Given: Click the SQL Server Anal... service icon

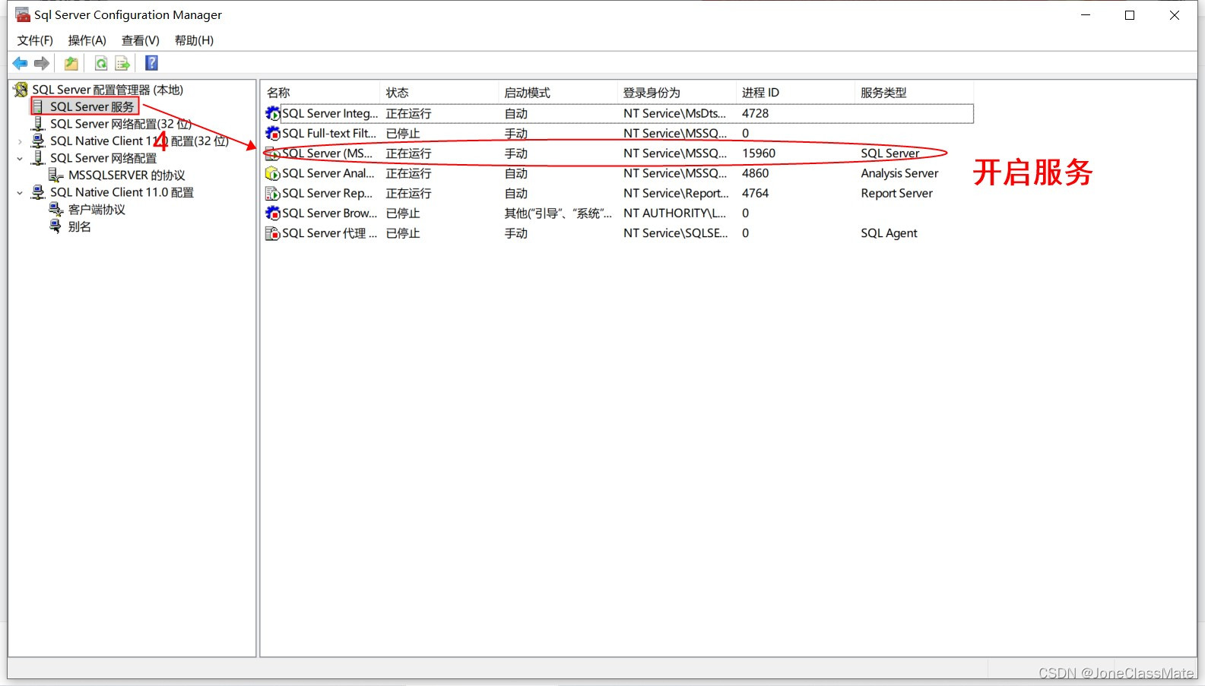Looking at the screenshot, I should click(272, 173).
